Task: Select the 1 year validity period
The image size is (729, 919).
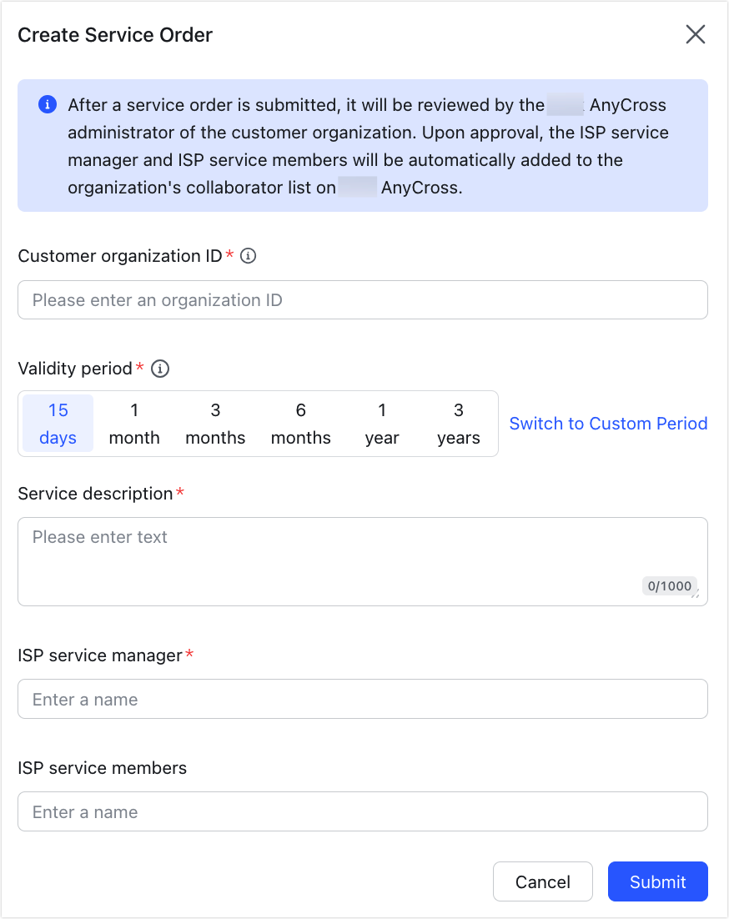Action: click(x=382, y=424)
